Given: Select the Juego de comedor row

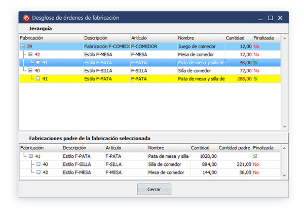Looking at the screenshot, I should [x=201, y=47].
